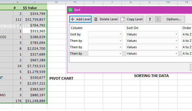Select the 'Sort by' level label
The width and height of the screenshot is (192, 111).
75,34
